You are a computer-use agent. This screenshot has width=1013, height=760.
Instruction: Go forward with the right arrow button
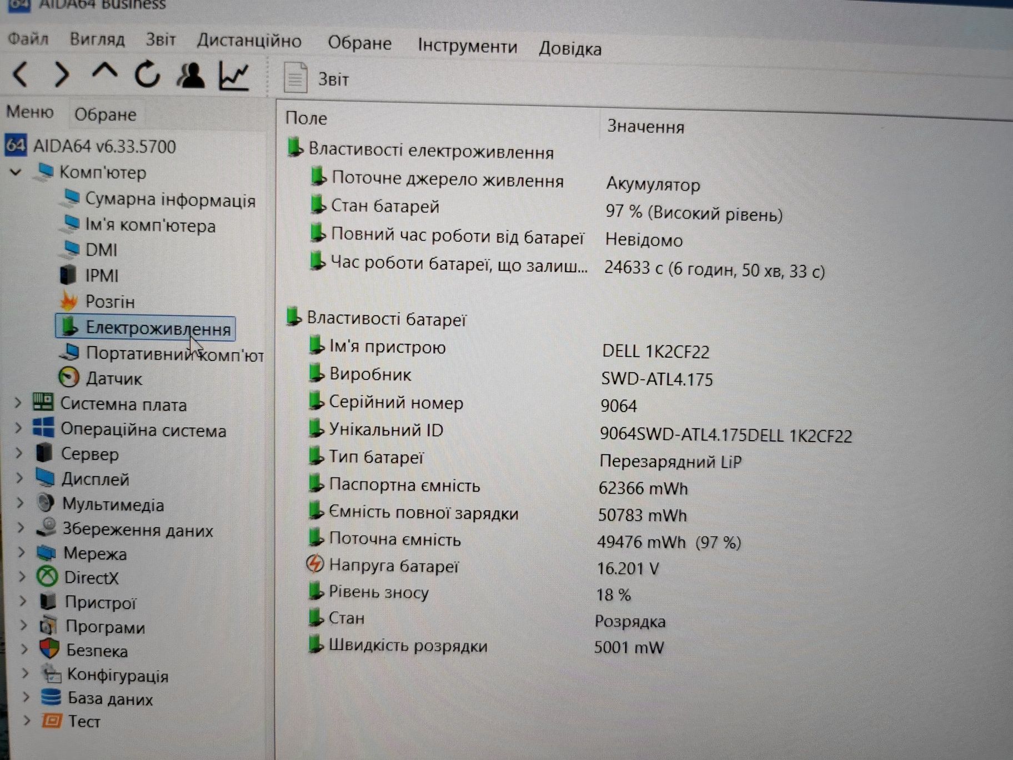(62, 74)
